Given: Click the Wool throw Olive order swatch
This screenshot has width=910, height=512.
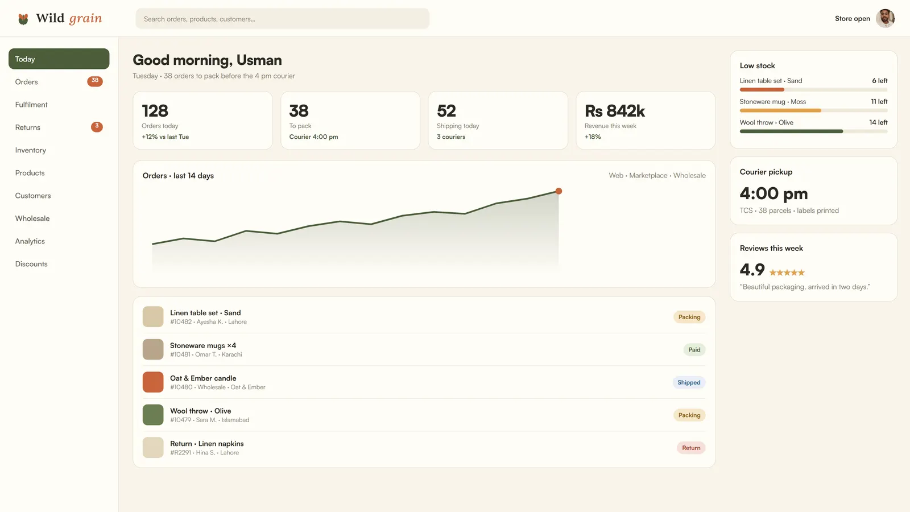Looking at the screenshot, I should pos(153,415).
